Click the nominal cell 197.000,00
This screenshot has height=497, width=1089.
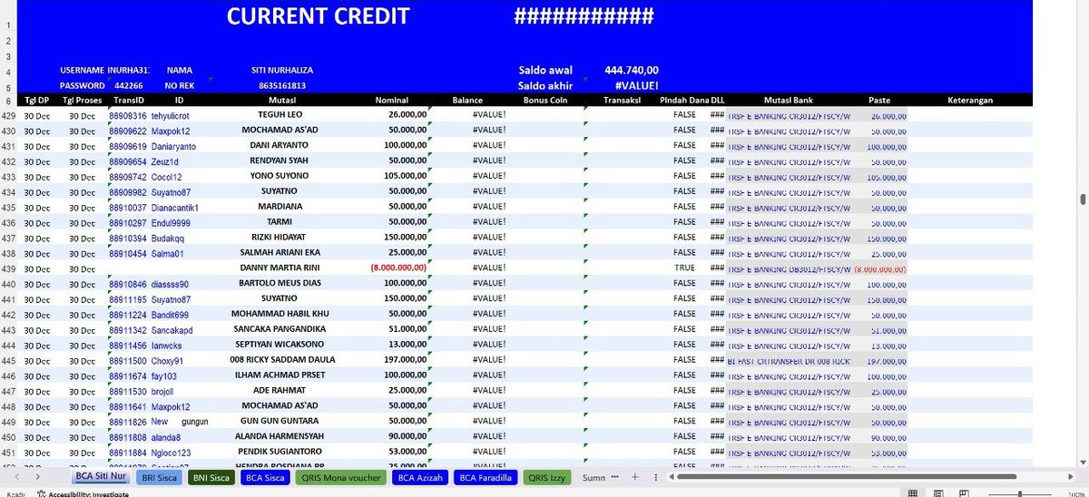click(x=405, y=361)
